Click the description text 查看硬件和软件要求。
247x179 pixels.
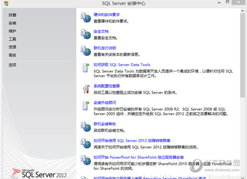pos(111,21)
